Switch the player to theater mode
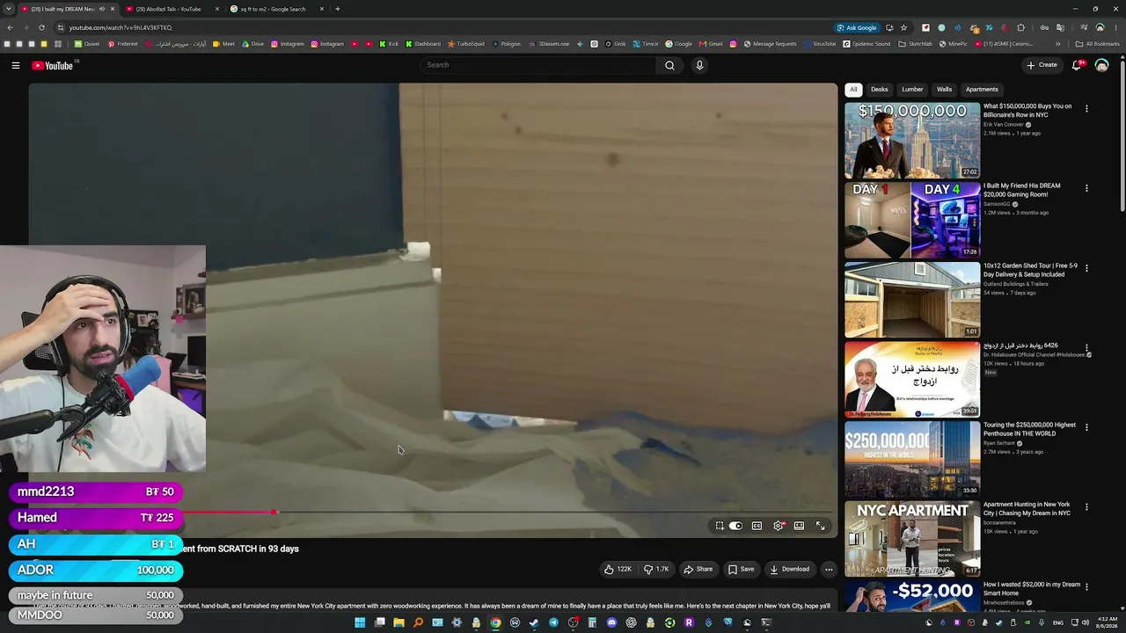The height and width of the screenshot is (633, 1126). (x=799, y=526)
